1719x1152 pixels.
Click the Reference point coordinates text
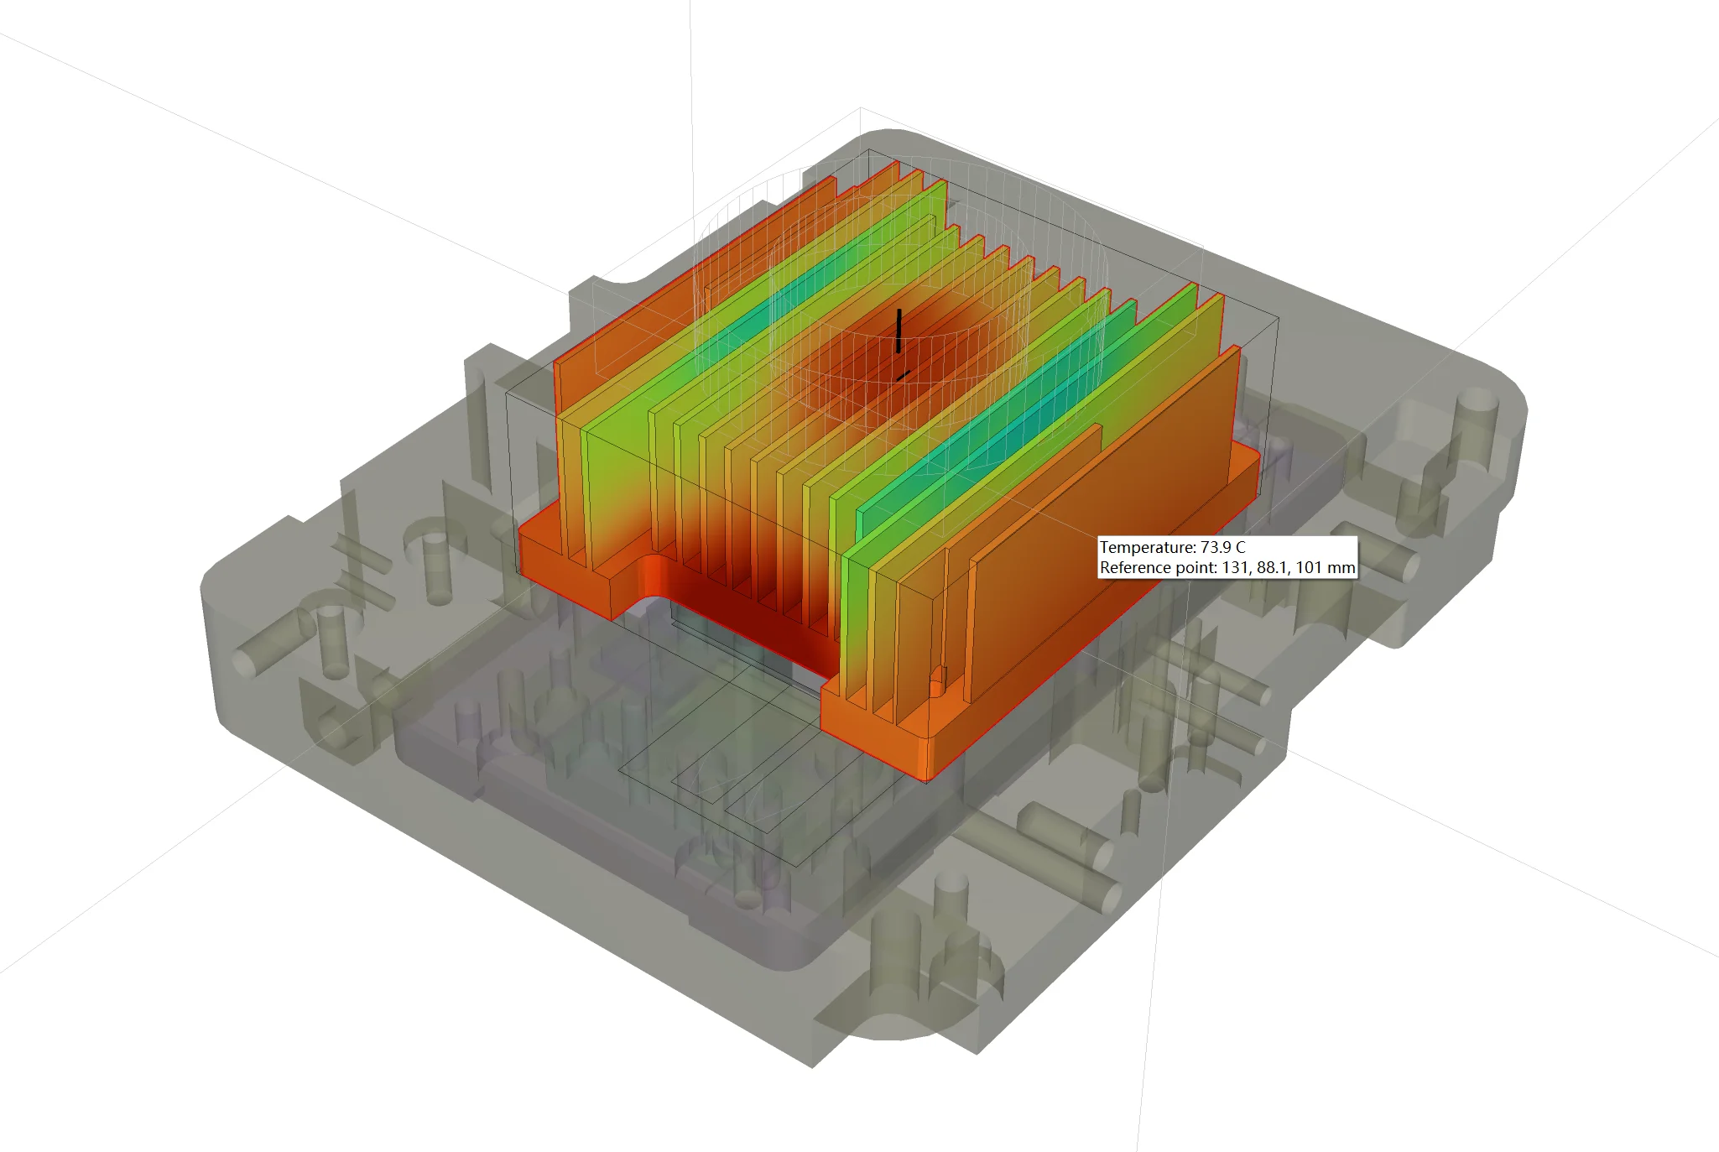[1227, 568]
